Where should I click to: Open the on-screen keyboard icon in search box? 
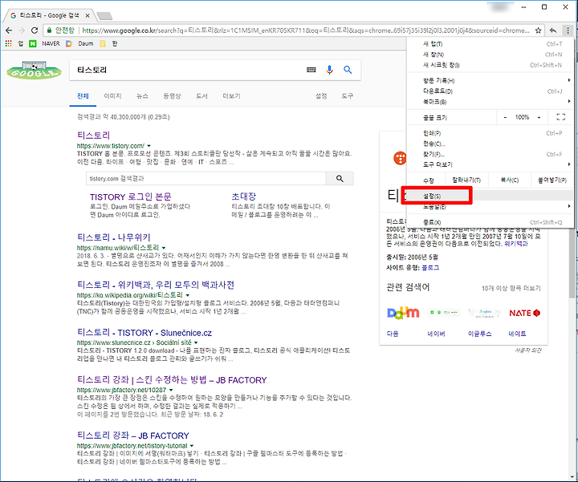(x=311, y=70)
